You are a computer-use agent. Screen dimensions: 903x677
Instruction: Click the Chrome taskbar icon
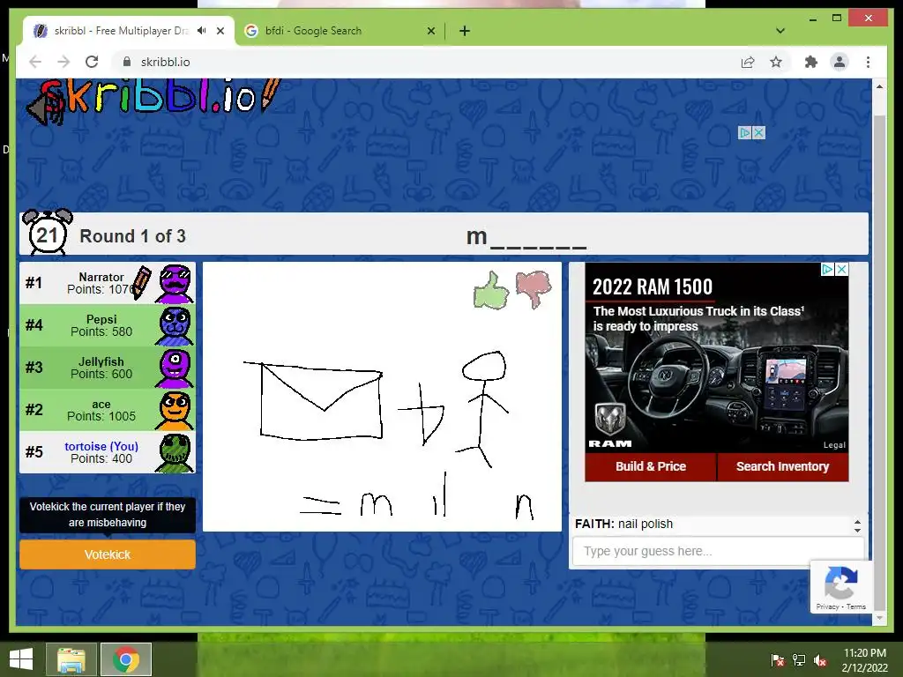click(126, 659)
